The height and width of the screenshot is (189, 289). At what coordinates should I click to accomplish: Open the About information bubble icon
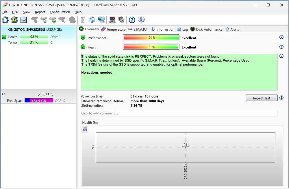pyautogui.click(x=141, y=20)
